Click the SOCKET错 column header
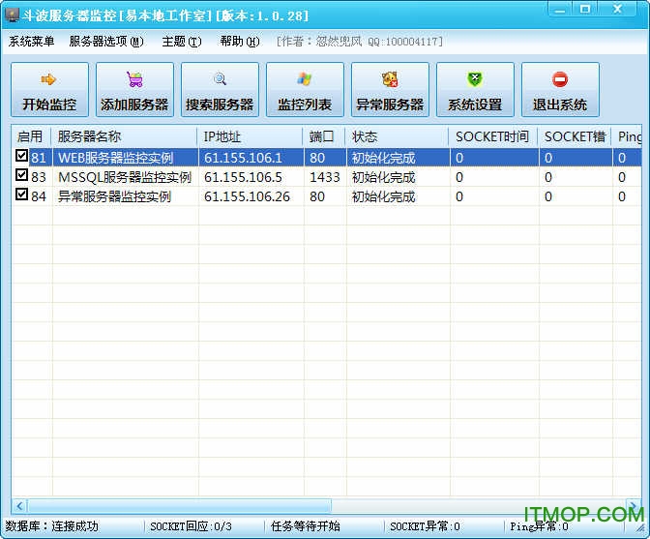Image resolution: width=650 pixels, height=539 pixels. click(x=575, y=136)
